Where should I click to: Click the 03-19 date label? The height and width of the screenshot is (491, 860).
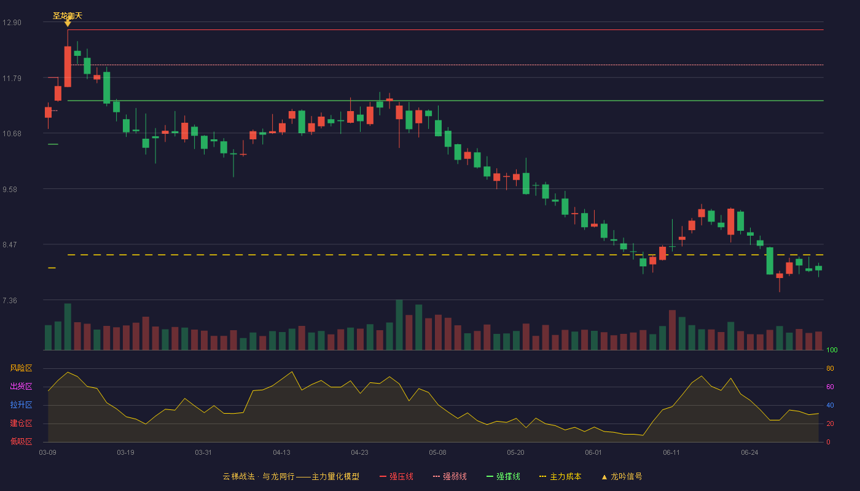pos(125,452)
